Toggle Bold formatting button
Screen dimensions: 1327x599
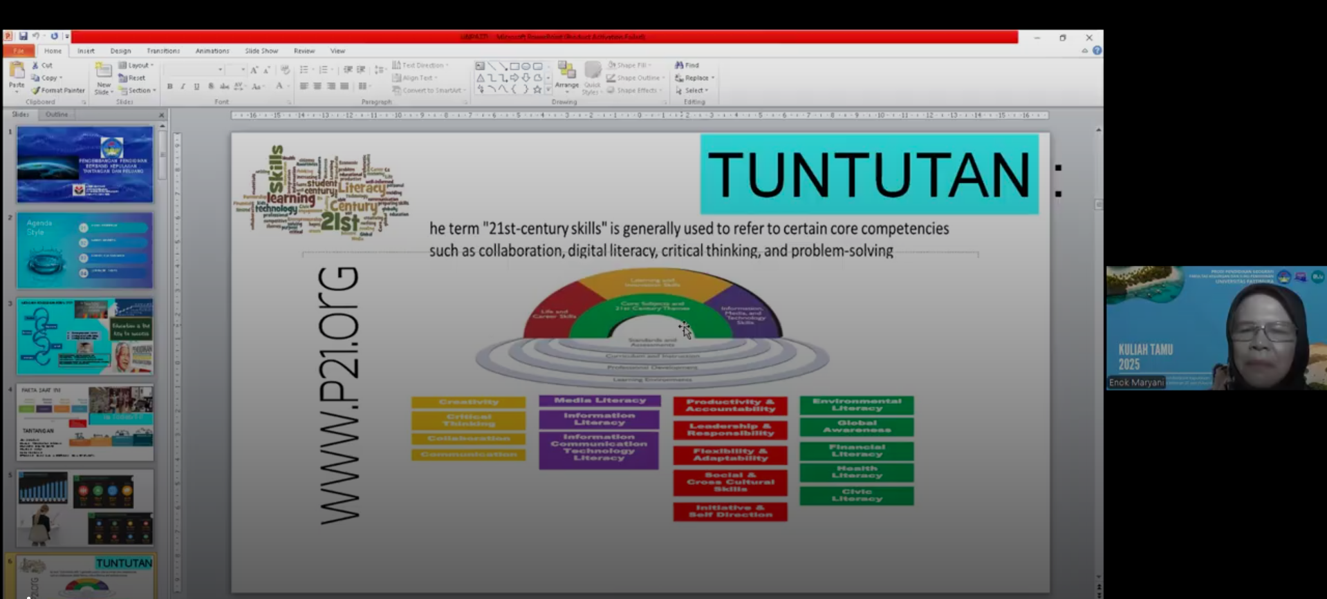pos(170,86)
